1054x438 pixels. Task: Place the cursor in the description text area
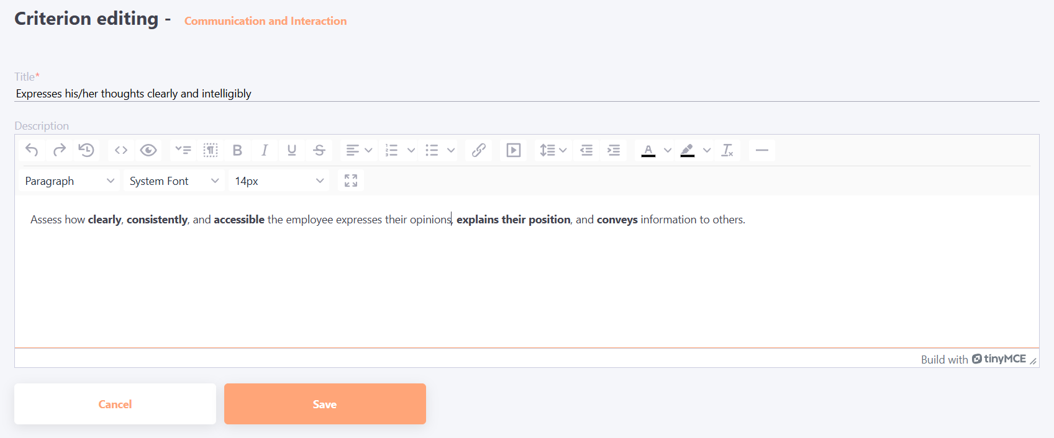pos(527,271)
